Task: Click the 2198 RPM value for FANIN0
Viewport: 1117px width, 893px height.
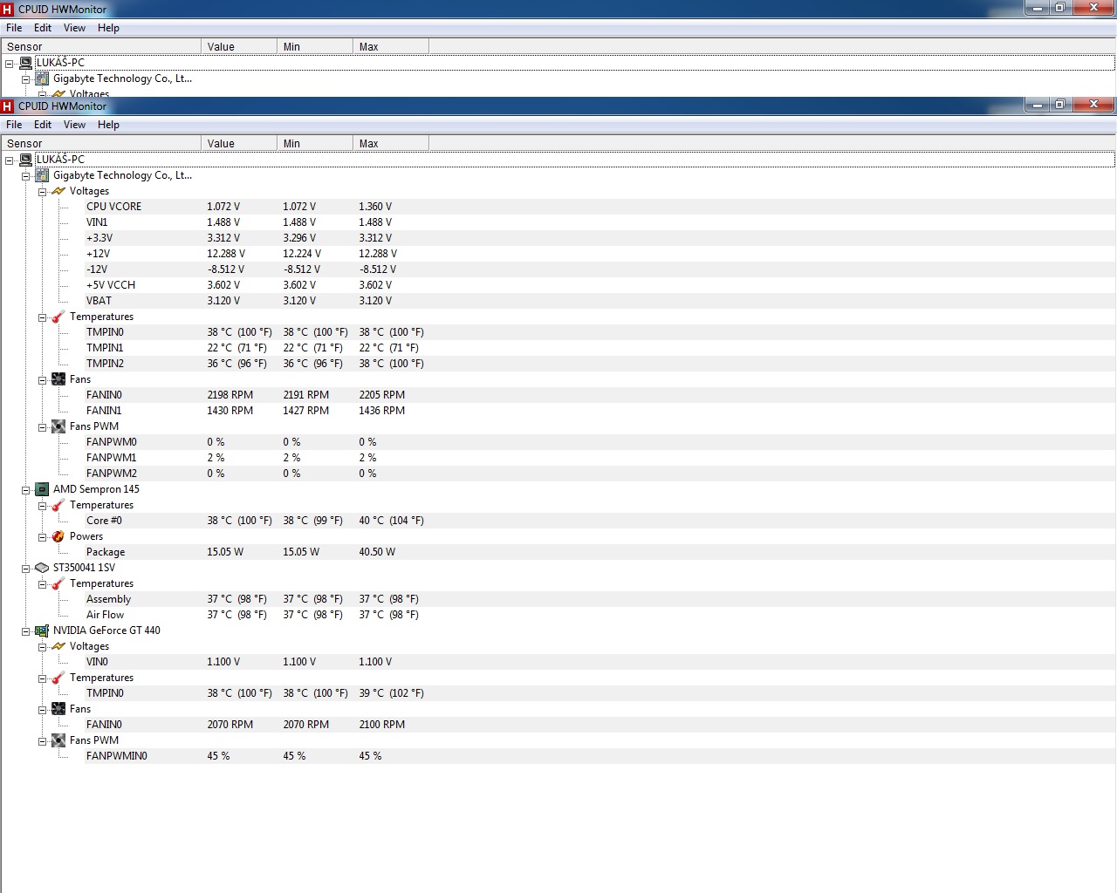Action: (x=230, y=395)
